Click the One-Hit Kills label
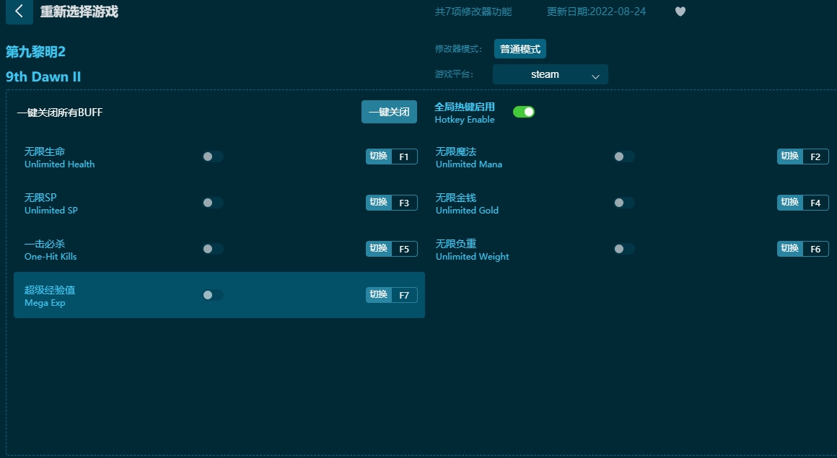The image size is (837, 458). point(51,257)
